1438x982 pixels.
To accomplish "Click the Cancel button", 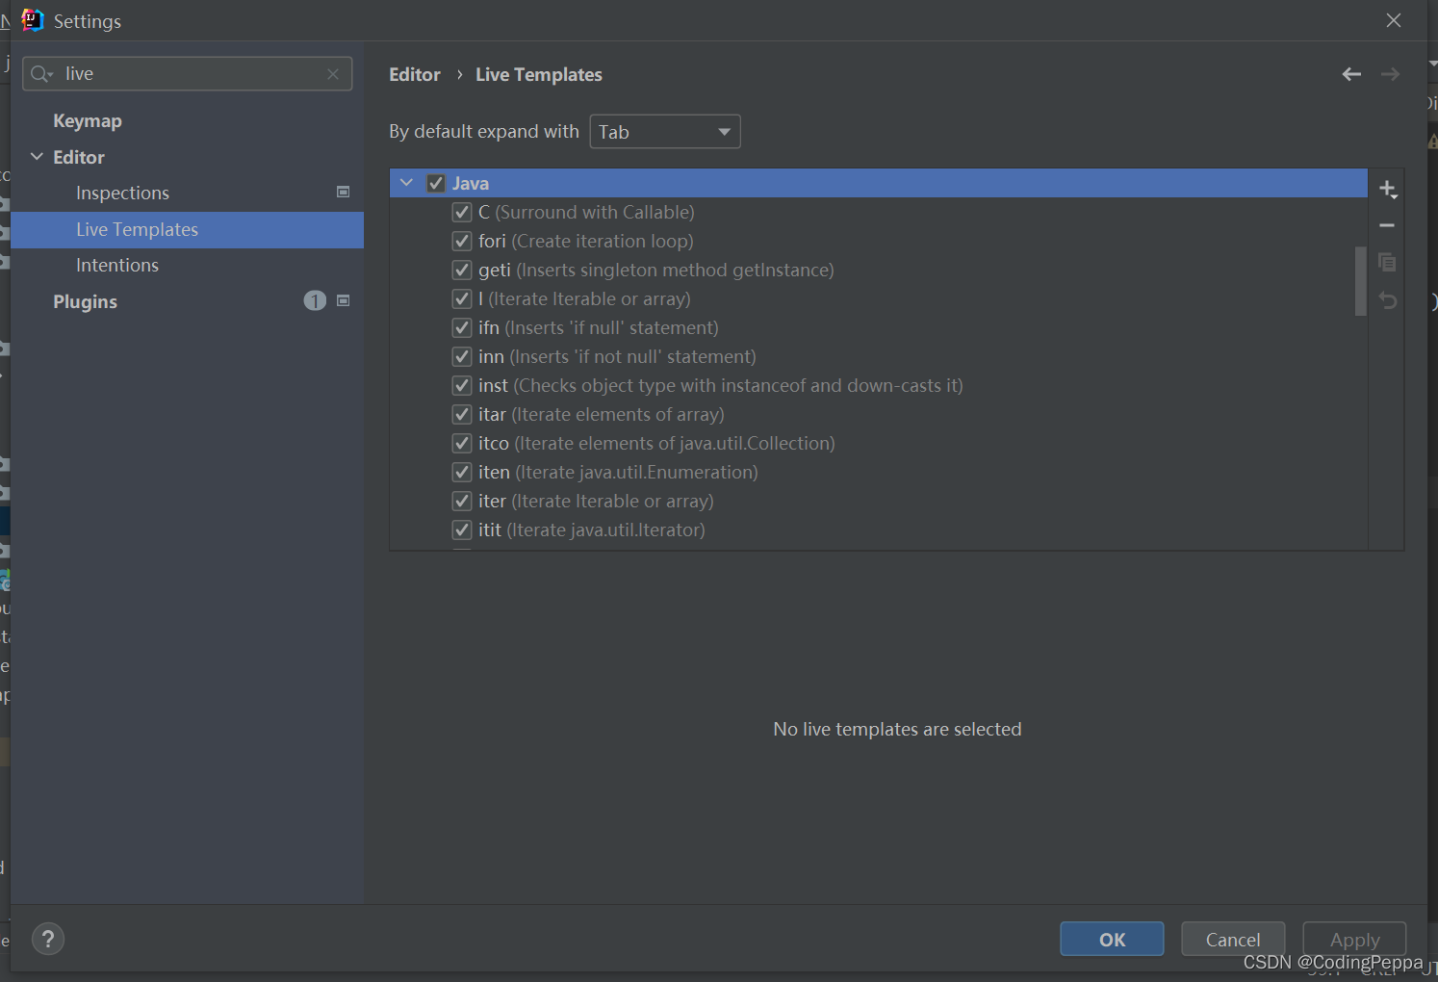I will [x=1232, y=939].
